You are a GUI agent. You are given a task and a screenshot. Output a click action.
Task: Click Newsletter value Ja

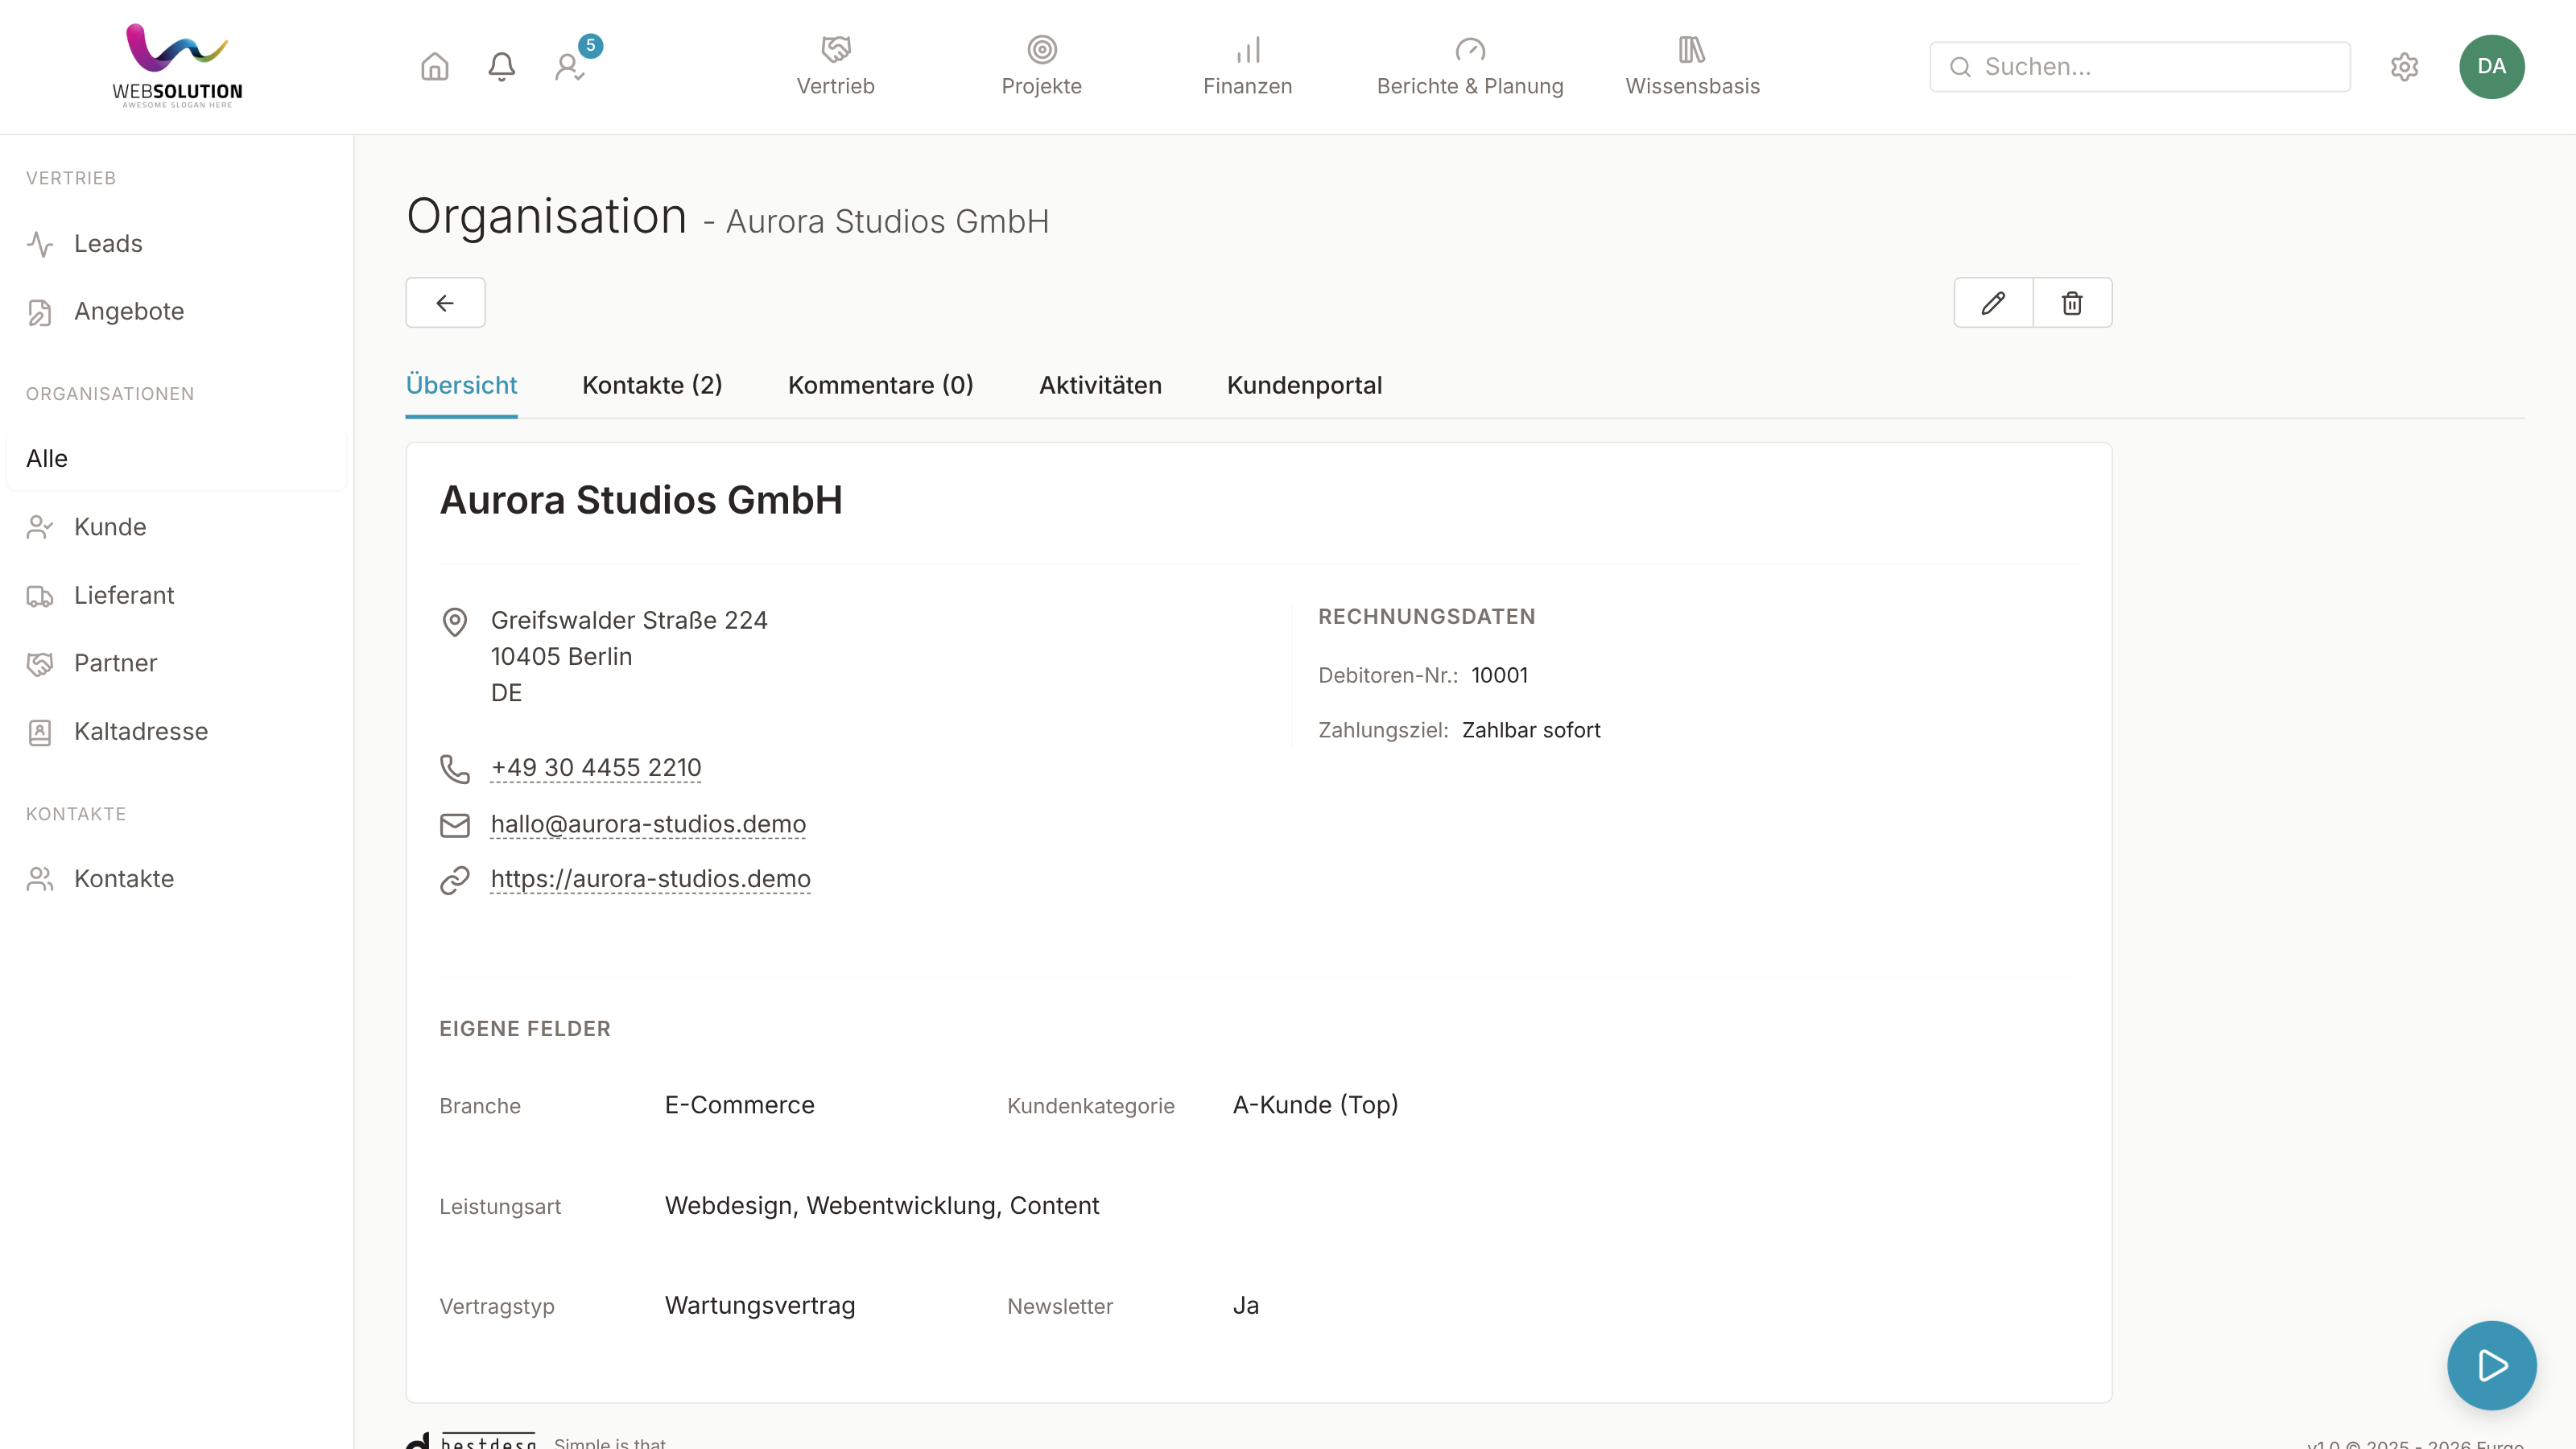1245,1305
